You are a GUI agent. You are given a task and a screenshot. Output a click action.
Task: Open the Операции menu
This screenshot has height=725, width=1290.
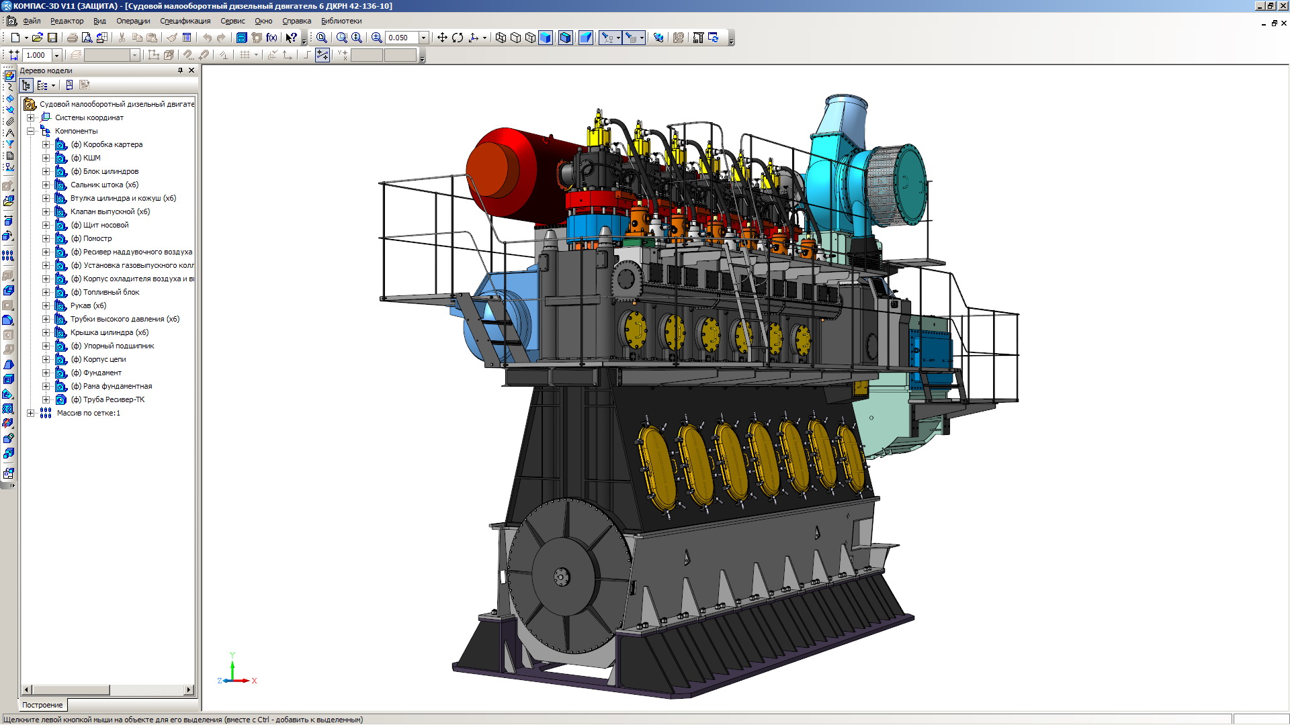tap(133, 21)
